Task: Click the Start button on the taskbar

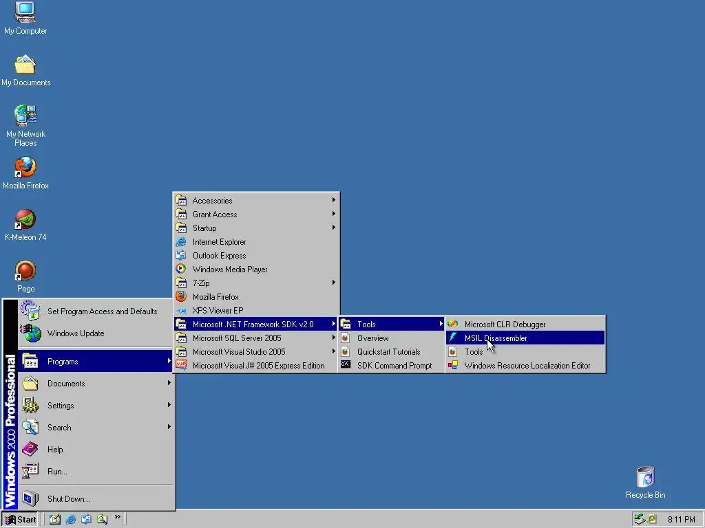Action: click(x=20, y=520)
